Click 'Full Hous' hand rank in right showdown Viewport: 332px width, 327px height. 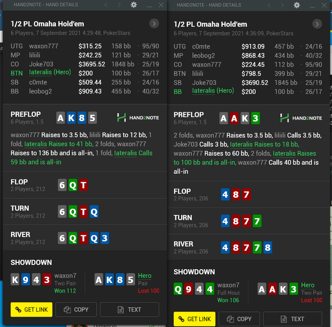coord(229,293)
